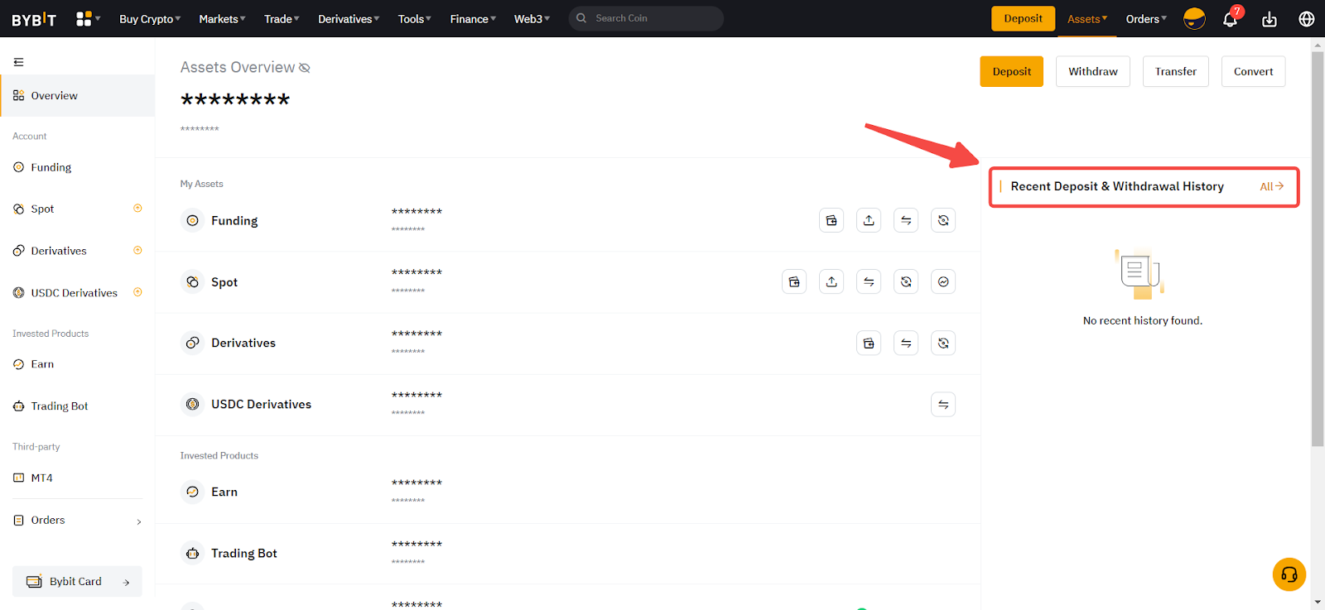Click the trade chart icon in Spot row

click(943, 281)
